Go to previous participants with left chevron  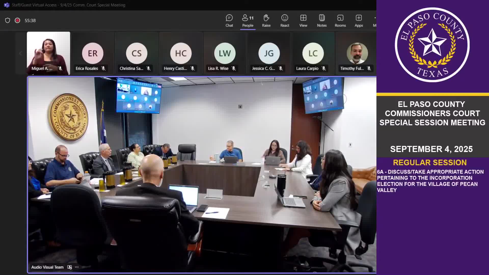pos(21,53)
